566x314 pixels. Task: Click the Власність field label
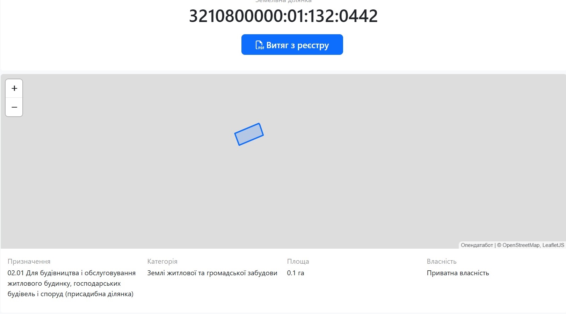click(442, 261)
